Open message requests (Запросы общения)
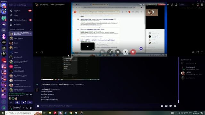This screenshot has height=115, width=205. pyautogui.click(x=20, y=20)
